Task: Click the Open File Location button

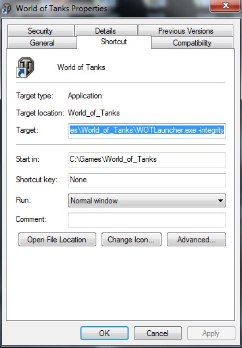Action: coord(57,240)
